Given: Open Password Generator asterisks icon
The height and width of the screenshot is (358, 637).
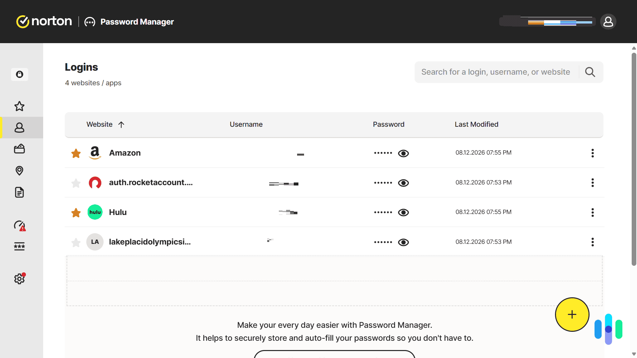Looking at the screenshot, I should coord(20,246).
